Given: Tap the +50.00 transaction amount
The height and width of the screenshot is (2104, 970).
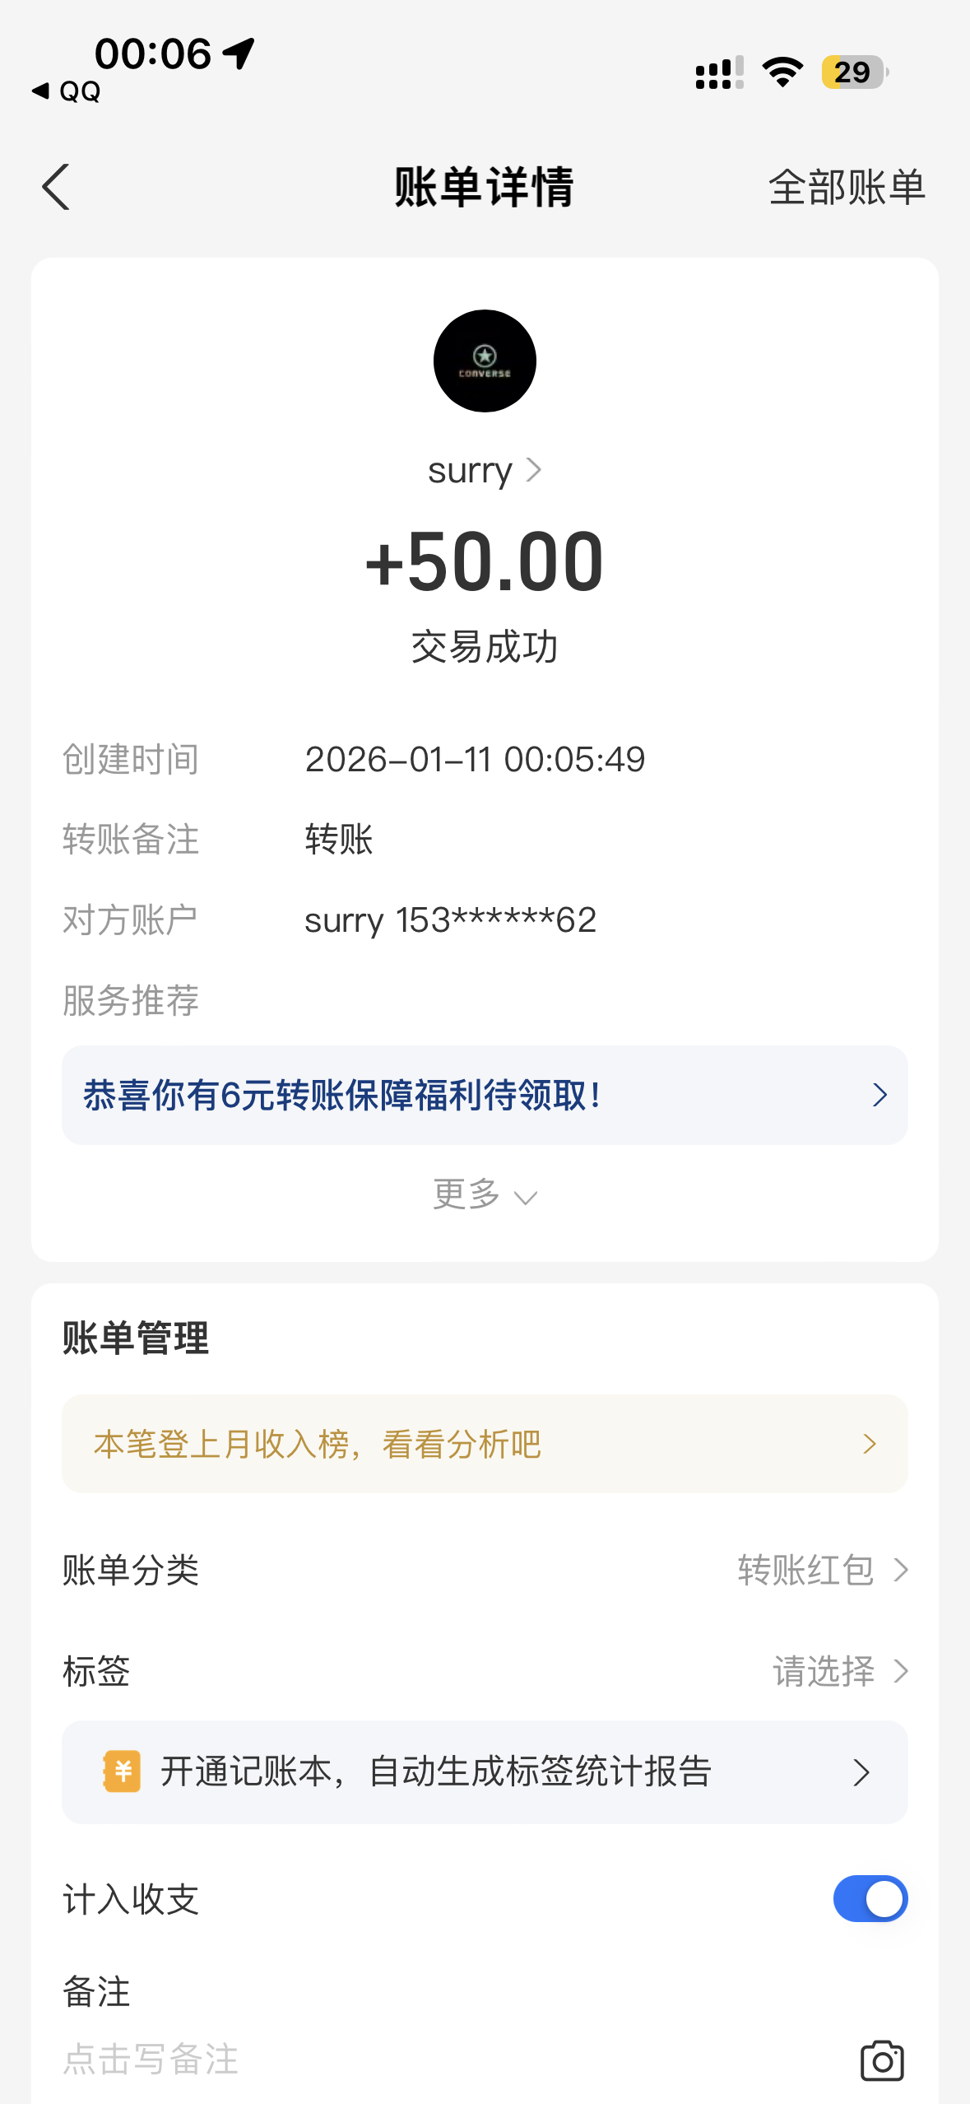Looking at the screenshot, I should pos(485,562).
